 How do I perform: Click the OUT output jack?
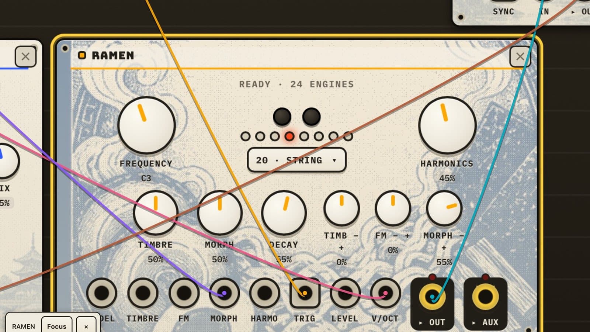[x=432, y=297]
